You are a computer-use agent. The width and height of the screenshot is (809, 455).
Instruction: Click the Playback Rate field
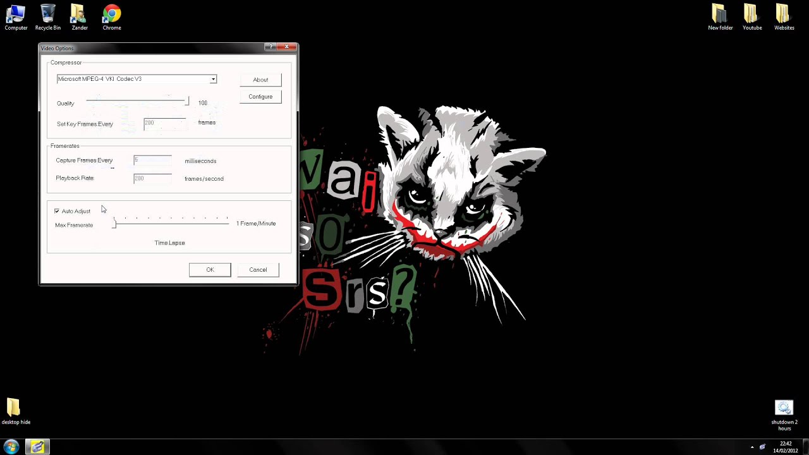[152, 178]
